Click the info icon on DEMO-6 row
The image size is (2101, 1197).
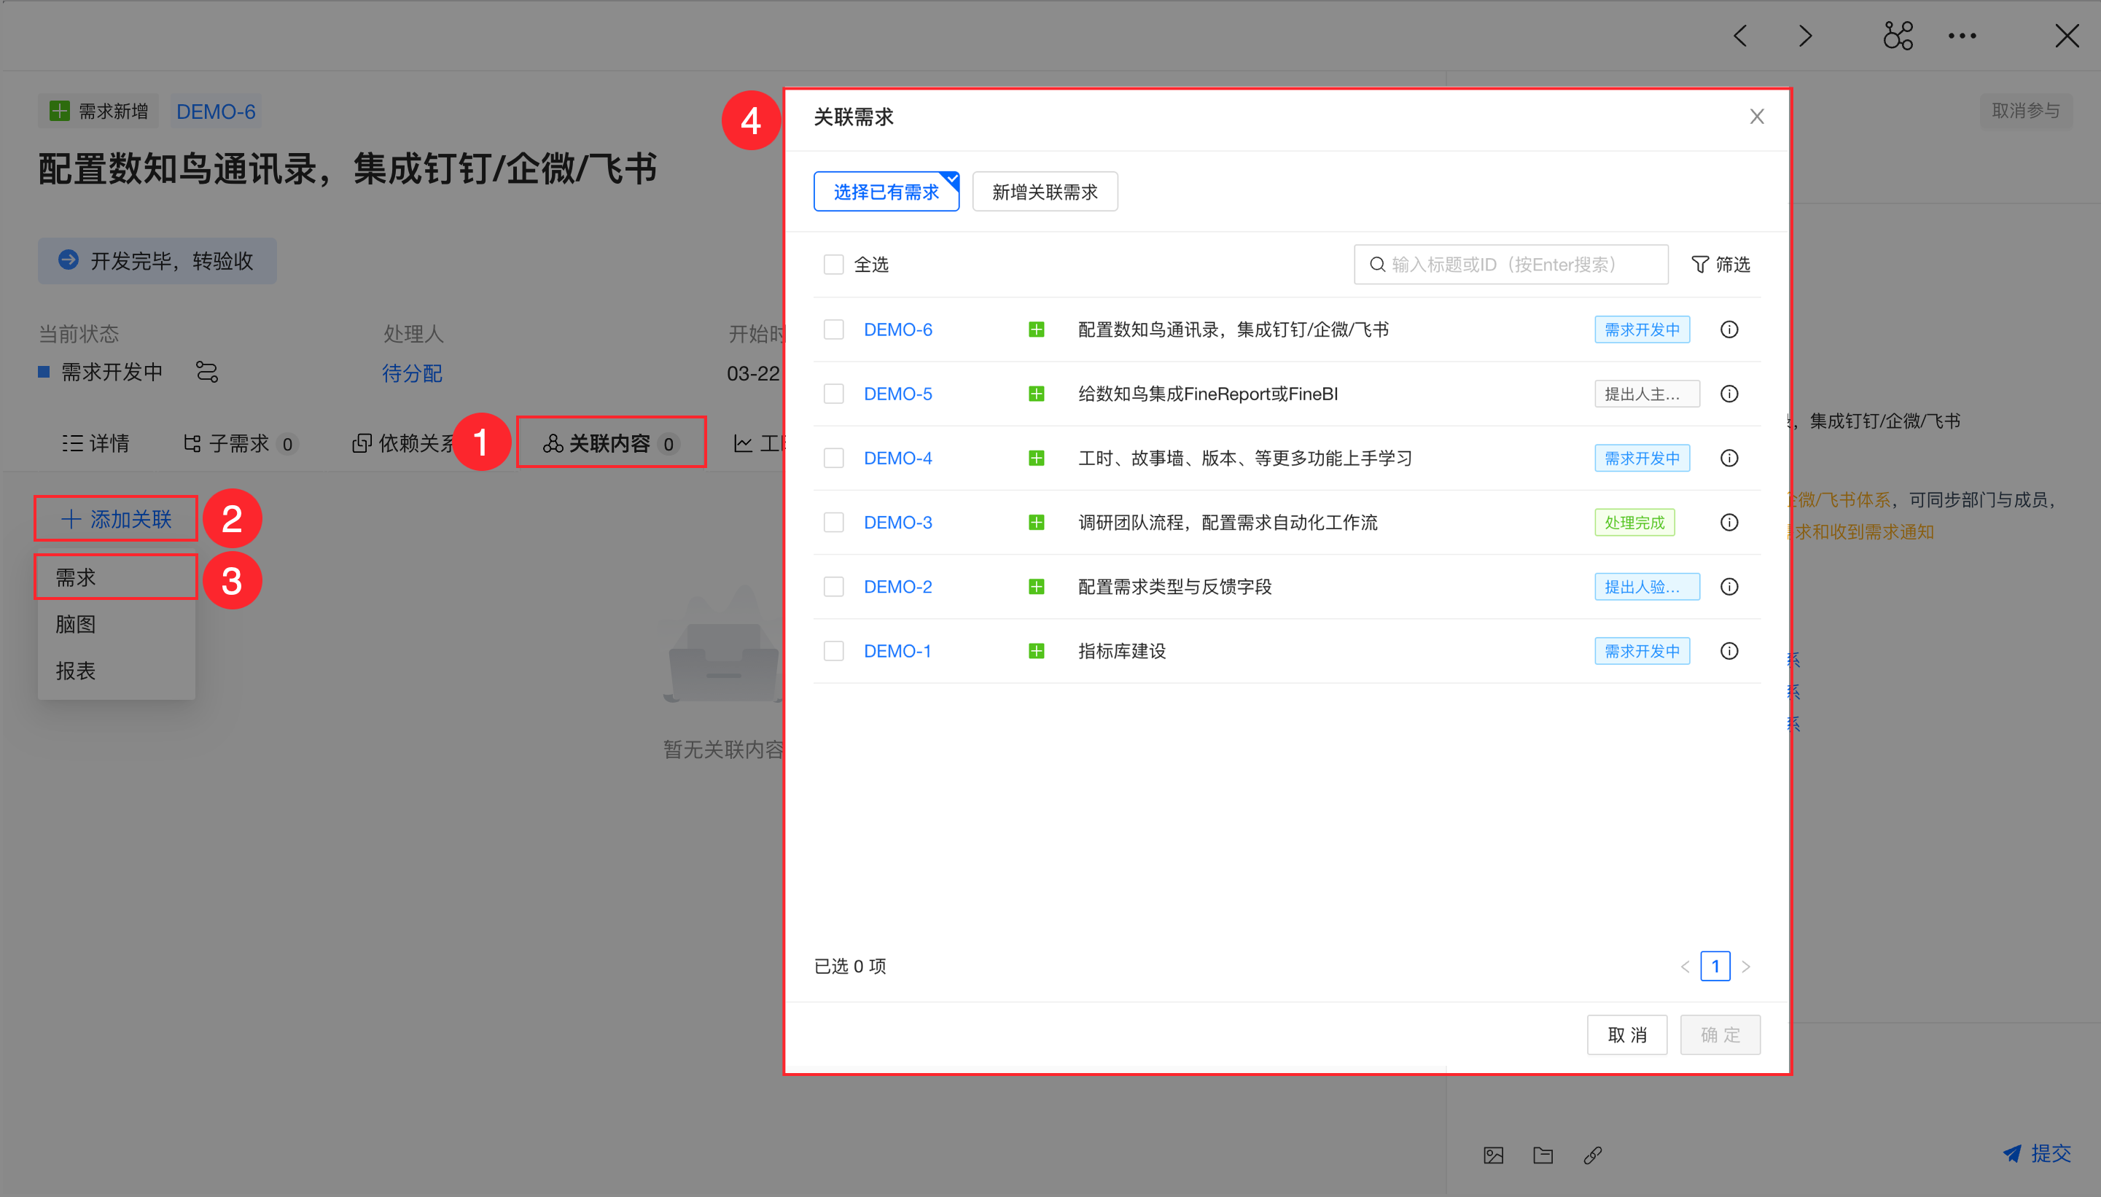click(1728, 330)
